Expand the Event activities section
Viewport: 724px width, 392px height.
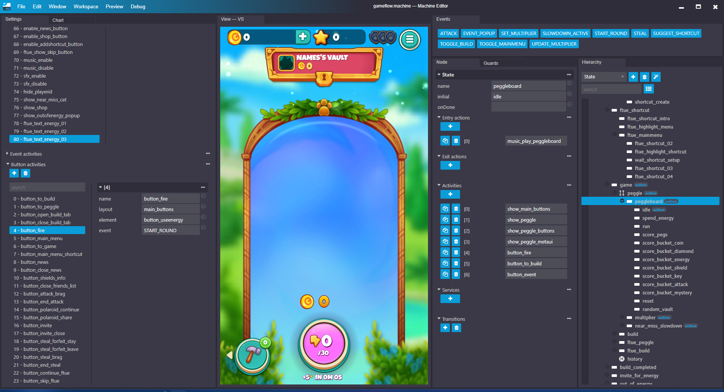tap(7, 153)
